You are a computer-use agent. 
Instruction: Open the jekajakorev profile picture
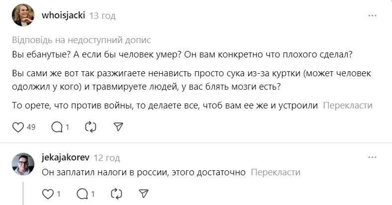click(23, 164)
